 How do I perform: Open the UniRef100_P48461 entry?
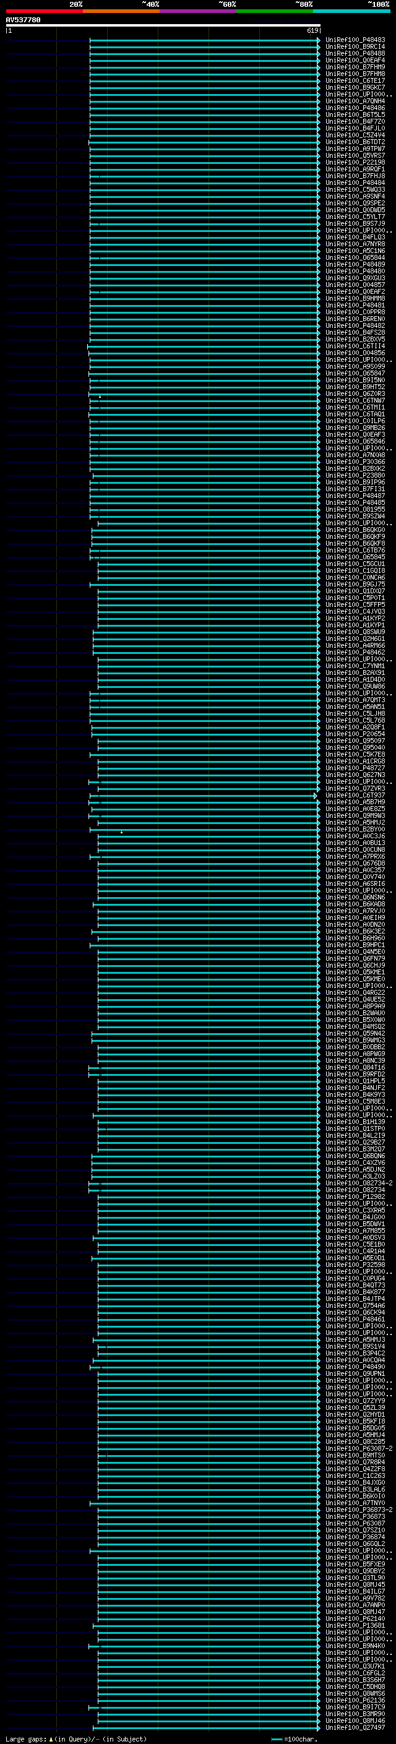pyautogui.click(x=355, y=1319)
